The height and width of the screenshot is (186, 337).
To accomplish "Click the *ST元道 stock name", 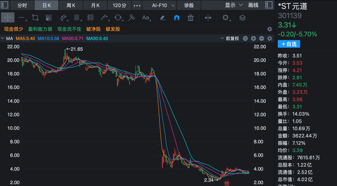I will pos(292,6).
